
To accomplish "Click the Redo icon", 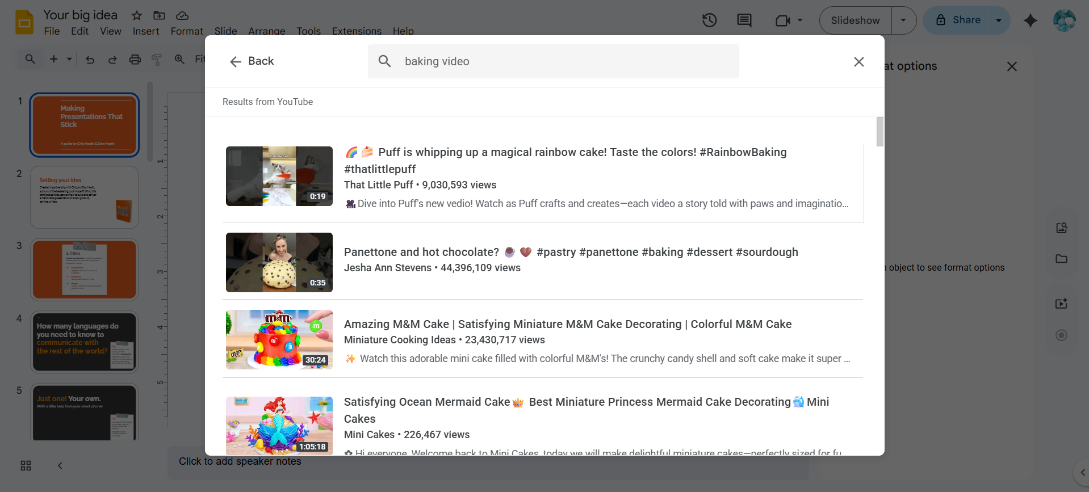I will pos(112,59).
